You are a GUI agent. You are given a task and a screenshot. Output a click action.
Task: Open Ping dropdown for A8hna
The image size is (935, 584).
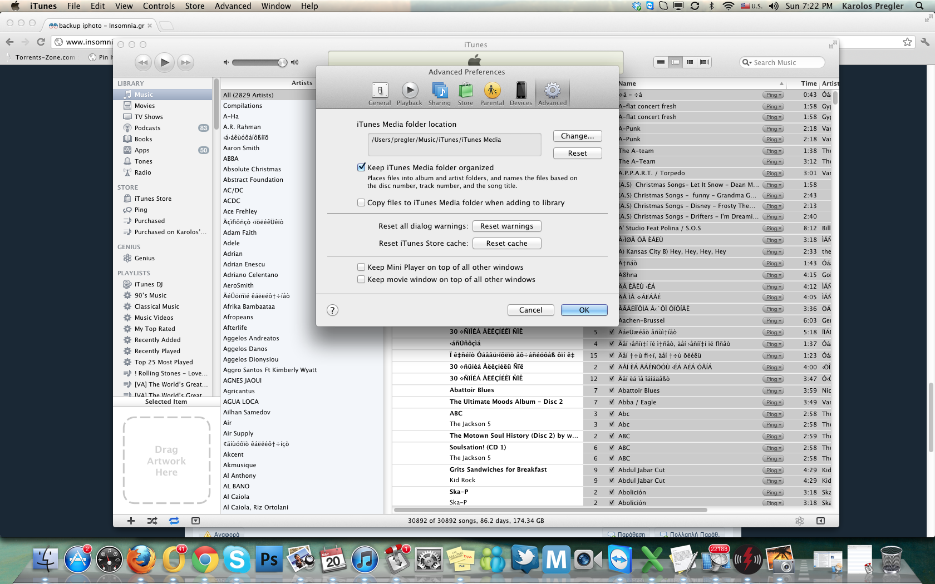click(772, 275)
